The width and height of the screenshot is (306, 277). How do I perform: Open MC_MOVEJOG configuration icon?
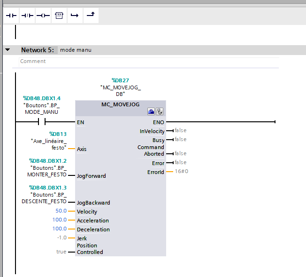coord(151,111)
